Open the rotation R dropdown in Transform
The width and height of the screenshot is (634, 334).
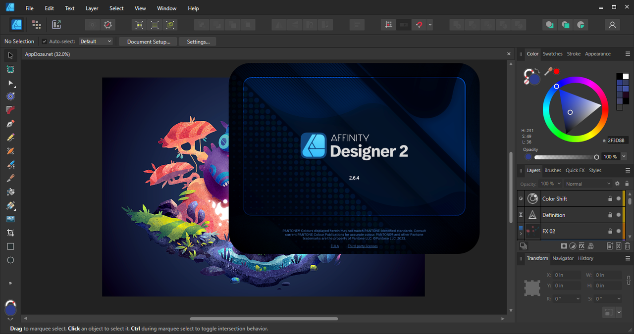pos(578,299)
